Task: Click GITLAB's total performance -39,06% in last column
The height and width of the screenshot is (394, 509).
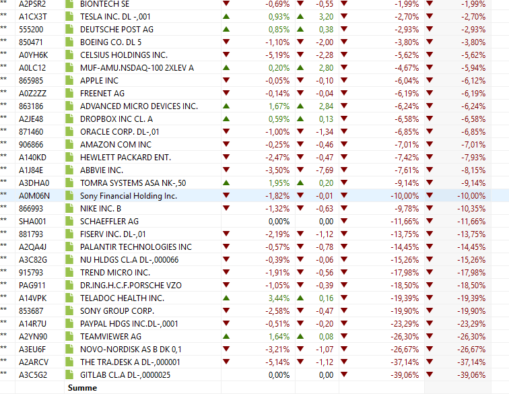Action: tap(471, 375)
